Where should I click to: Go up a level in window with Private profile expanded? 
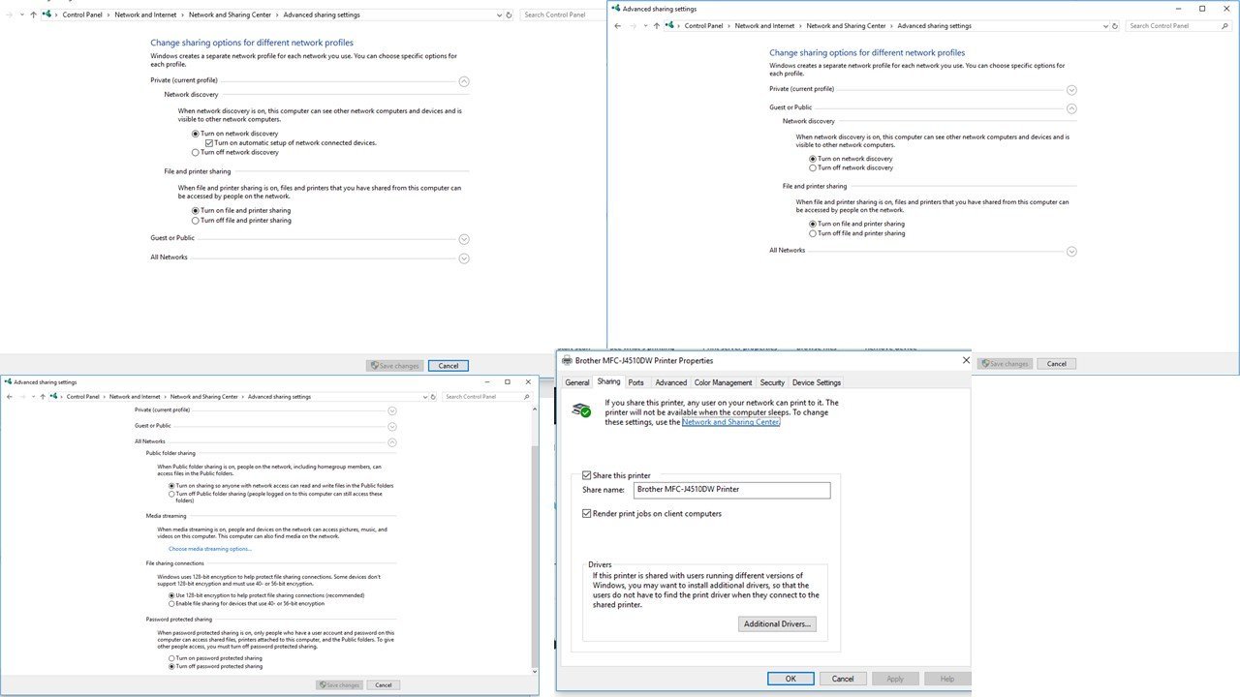[x=33, y=15]
